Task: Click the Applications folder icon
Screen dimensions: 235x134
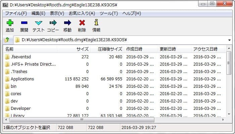Action: [x=7, y=79]
